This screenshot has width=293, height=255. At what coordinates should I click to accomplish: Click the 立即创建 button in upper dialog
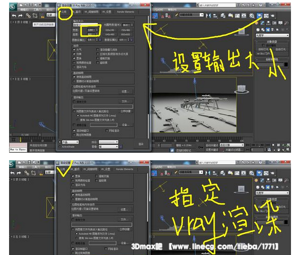pyautogui.click(x=125, y=111)
